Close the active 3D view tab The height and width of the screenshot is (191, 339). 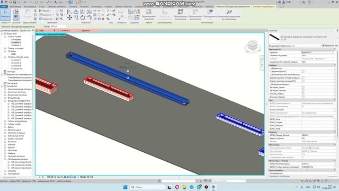[x=54, y=31]
